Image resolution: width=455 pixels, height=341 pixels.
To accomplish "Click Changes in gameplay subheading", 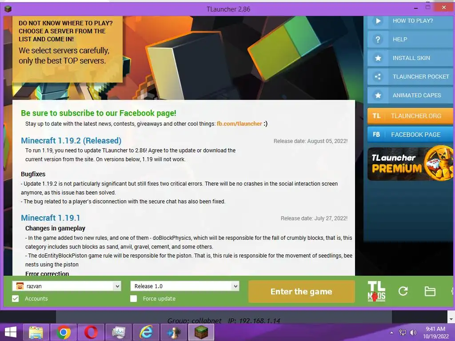I will click(x=55, y=228).
